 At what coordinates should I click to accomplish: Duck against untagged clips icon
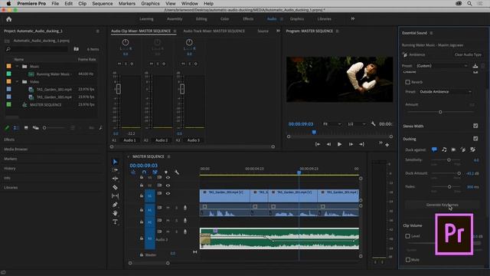[x=473, y=149]
